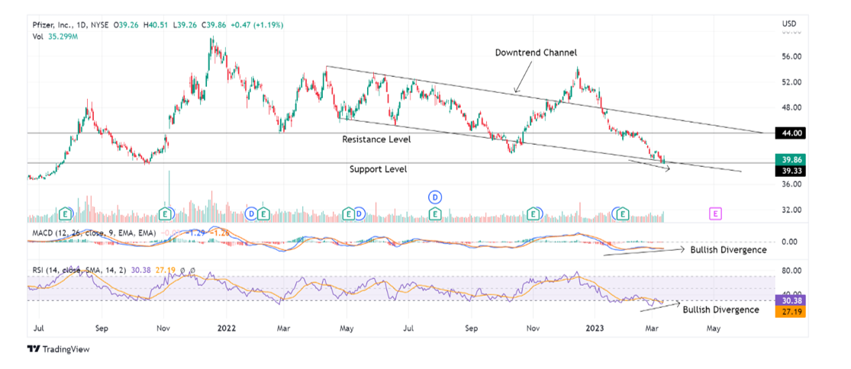The image size is (851, 369).
Task: Open the TradingView logo
Action: tap(59, 349)
